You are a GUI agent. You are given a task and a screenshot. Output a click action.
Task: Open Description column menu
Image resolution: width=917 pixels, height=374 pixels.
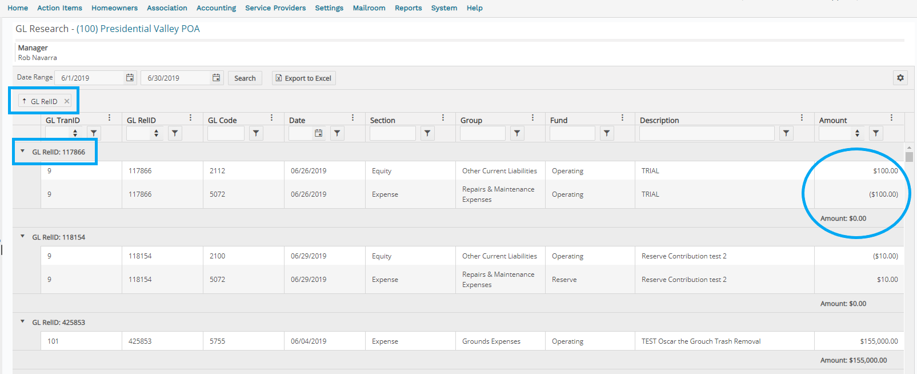(802, 118)
